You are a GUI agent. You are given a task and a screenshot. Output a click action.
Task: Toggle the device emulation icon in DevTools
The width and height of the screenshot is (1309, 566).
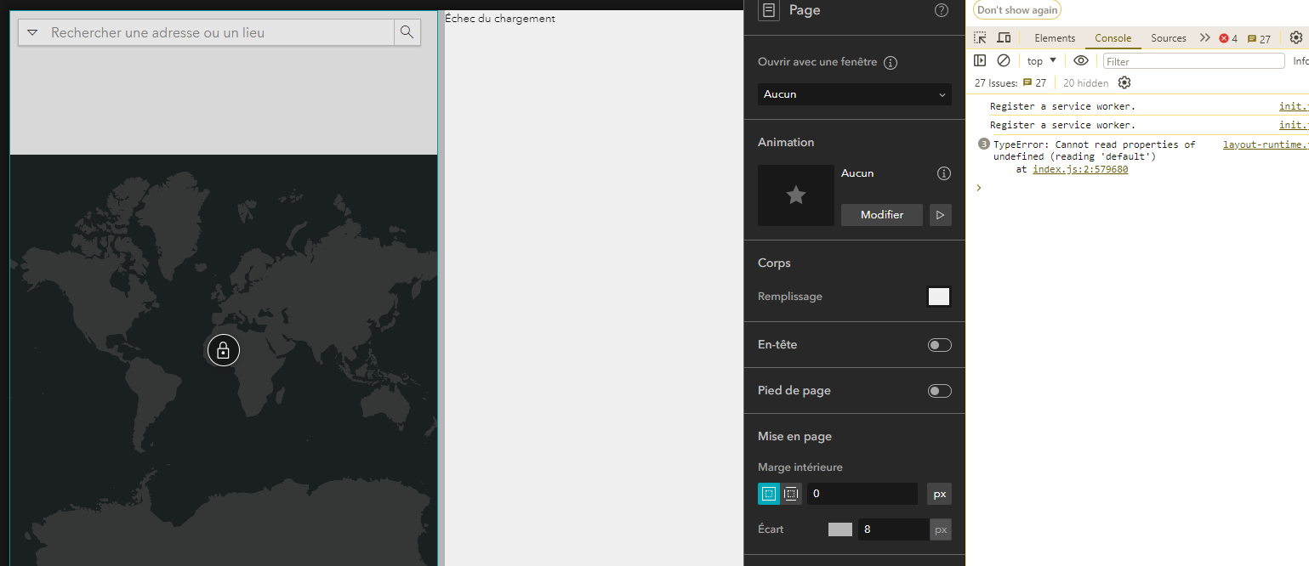(1004, 37)
